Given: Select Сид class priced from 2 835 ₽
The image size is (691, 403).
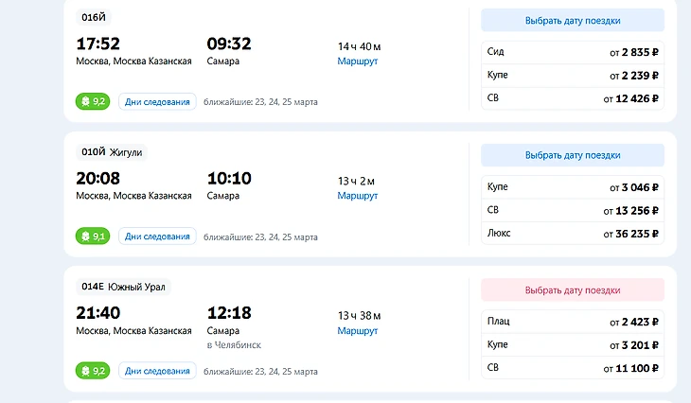Looking at the screenshot, I should click(572, 52).
